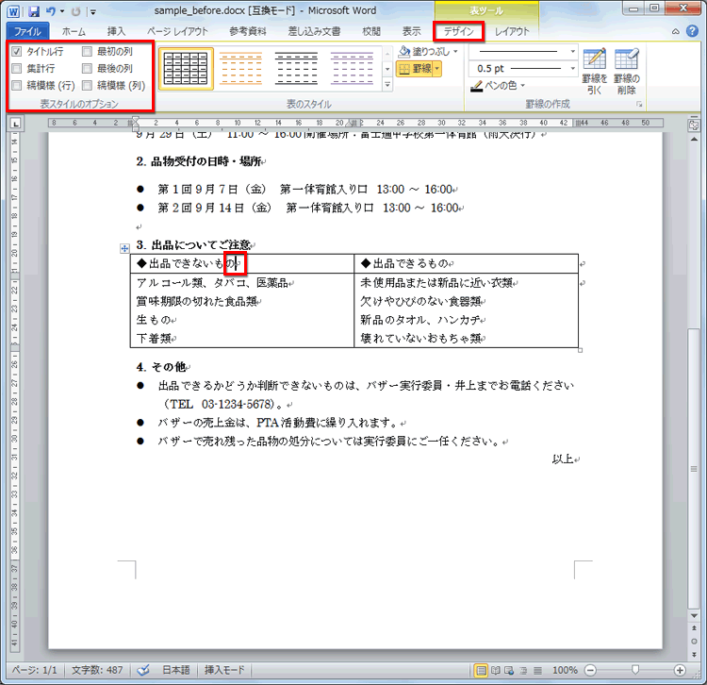Screen dimensions: 707x685
Task: Click the Save icon in the quick access toolbar
Action: coord(34,11)
